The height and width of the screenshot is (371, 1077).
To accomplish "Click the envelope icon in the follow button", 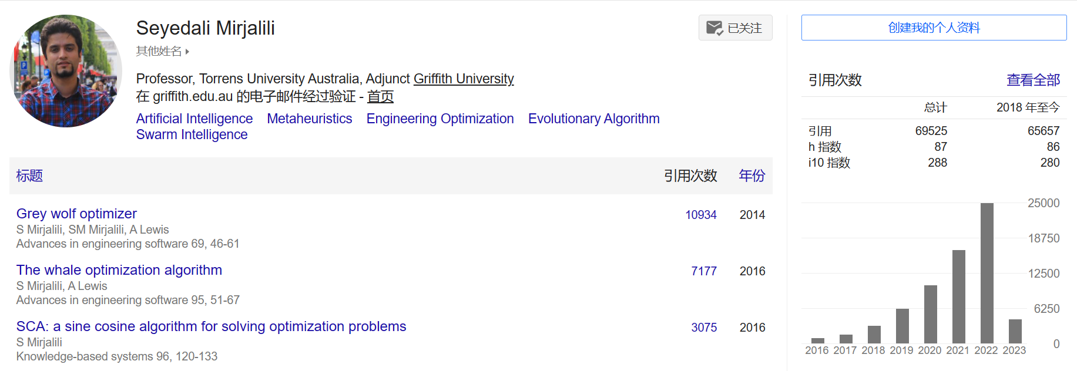I will (x=714, y=28).
